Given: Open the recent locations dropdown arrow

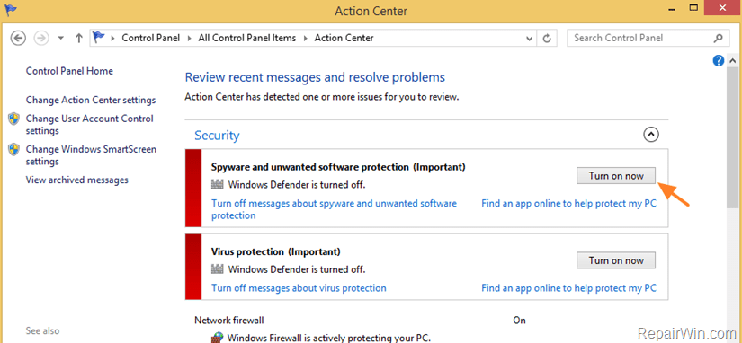Looking at the screenshot, I should (x=60, y=39).
